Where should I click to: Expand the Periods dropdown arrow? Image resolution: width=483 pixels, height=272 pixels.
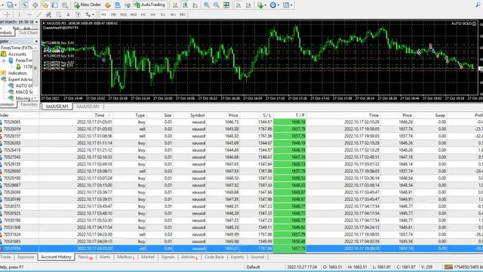278,5
